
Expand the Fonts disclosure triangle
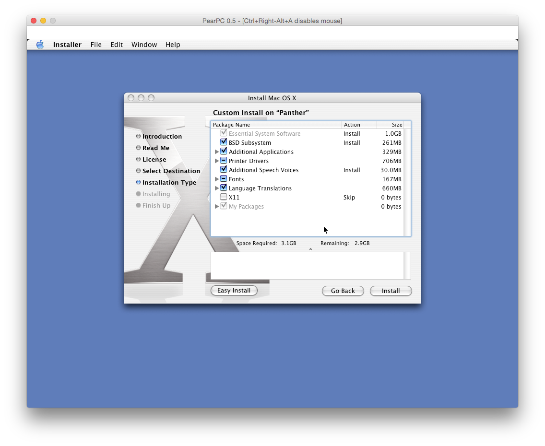pos(216,179)
